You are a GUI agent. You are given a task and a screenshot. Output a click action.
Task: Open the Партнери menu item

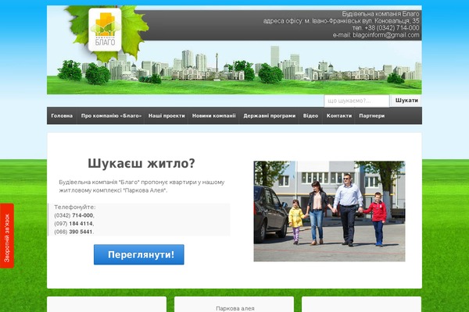click(x=372, y=115)
